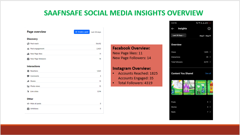240x135 pixels.
Task: Click the Unfollows icon under Other
Action: click(28, 109)
